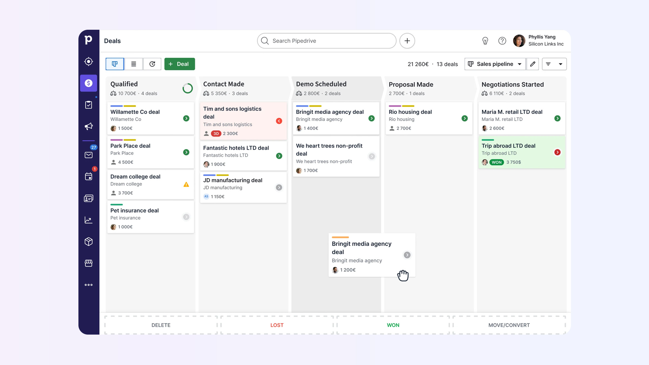Click the quick add plus button
The height and width of the screenshot is (365, 649).
pyautogui.click(x=407, y=41)
